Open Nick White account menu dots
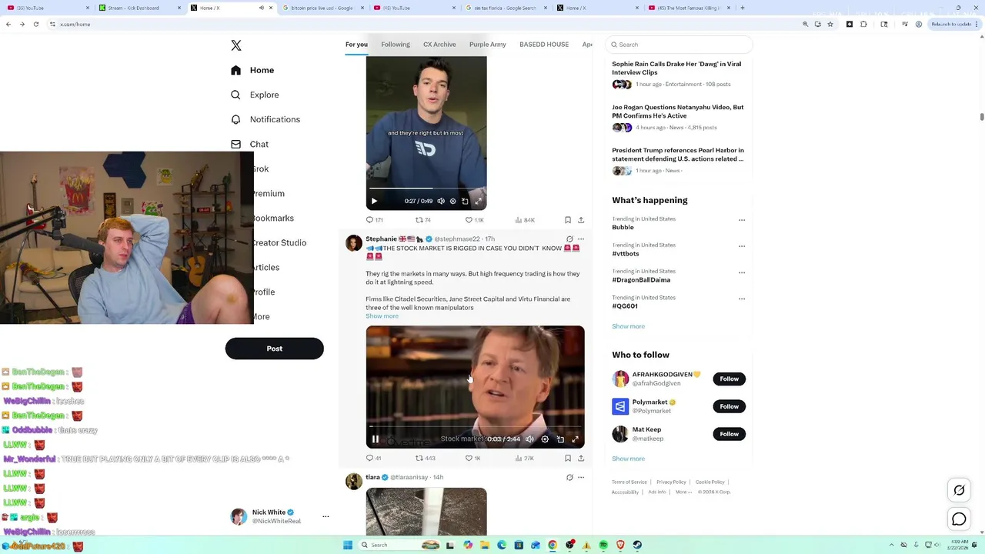Screen dimensions: 985x554 (x=326, y=516)
